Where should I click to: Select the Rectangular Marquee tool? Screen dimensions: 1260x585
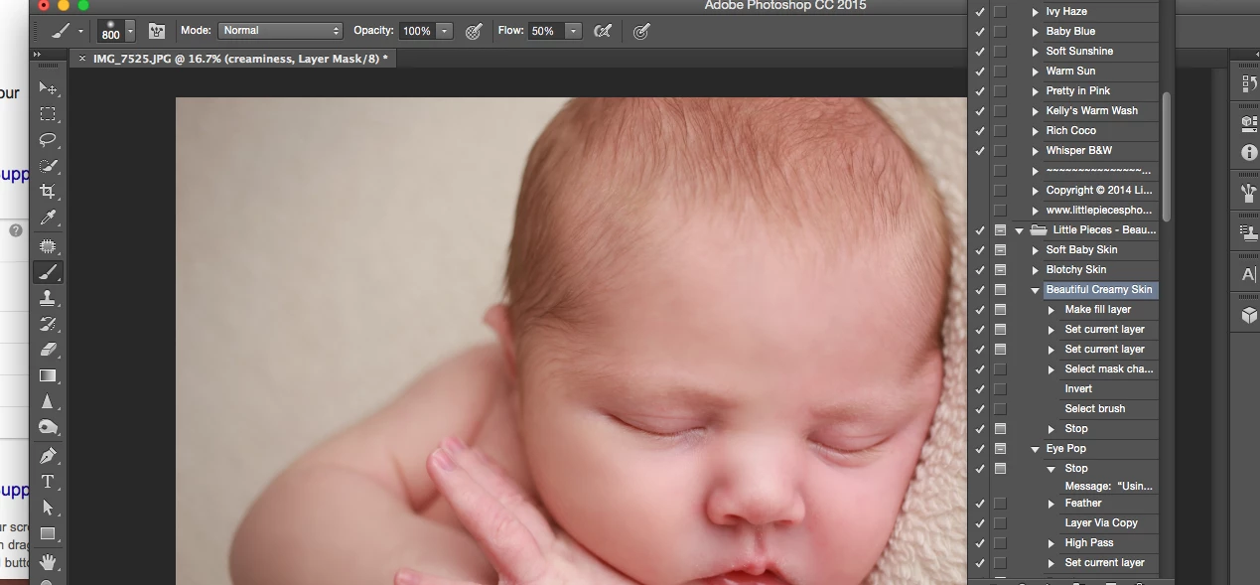[x=48, y=114]
